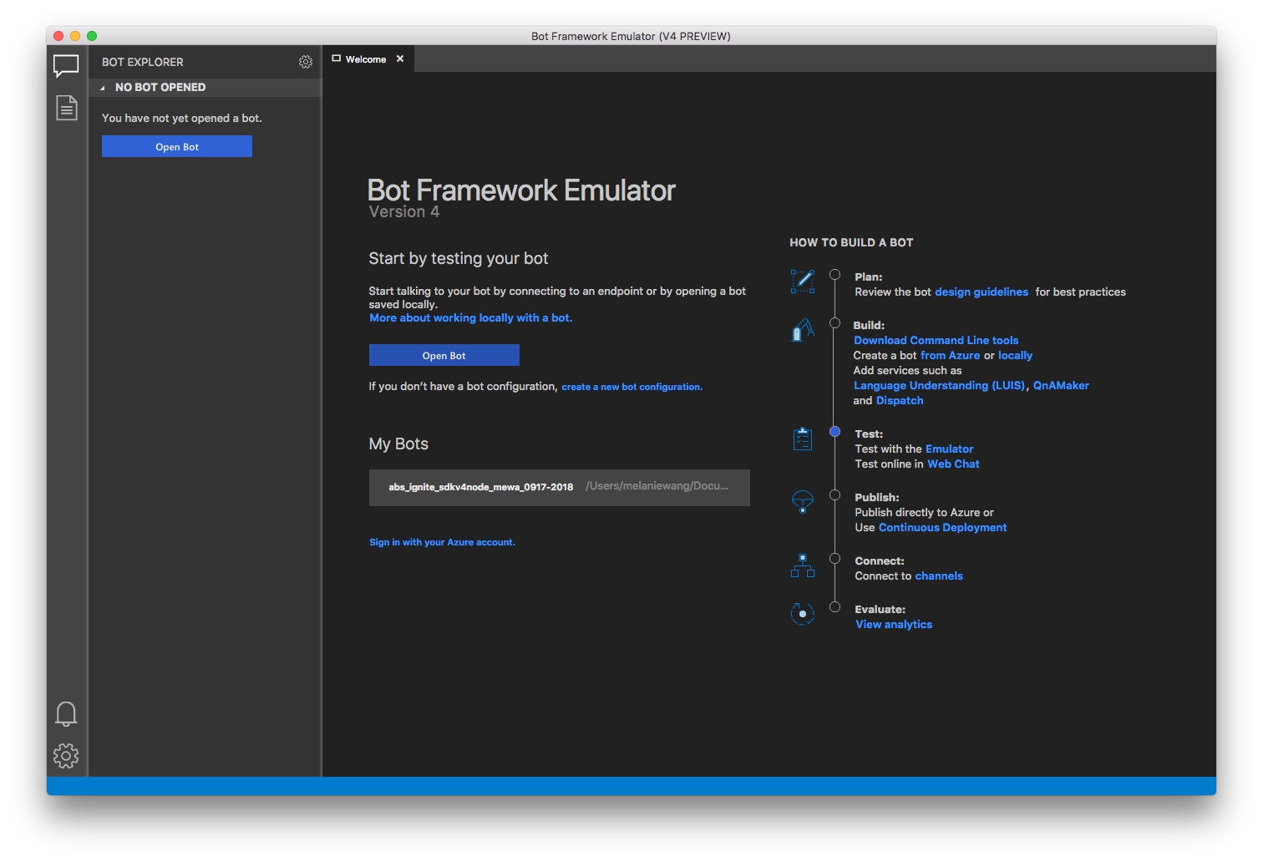
Task: Click Open Bot in the Bot Explorer sidebar
Action: 176,146
